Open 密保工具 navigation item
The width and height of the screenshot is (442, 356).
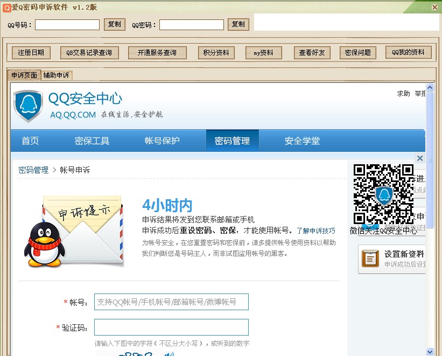point(92,141)
